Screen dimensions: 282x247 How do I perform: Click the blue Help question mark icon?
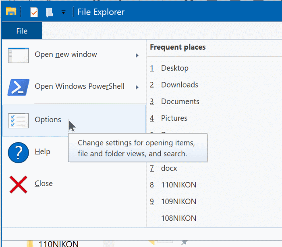click(19, 153)
